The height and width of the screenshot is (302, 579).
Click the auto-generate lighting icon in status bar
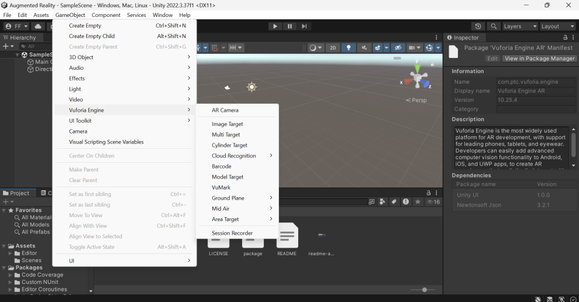(x=561, y=299)
